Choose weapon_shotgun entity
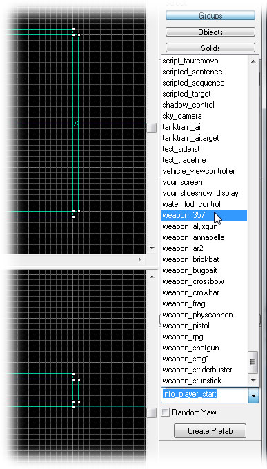This screenshot has width=267, height=469. click(204, 348)
